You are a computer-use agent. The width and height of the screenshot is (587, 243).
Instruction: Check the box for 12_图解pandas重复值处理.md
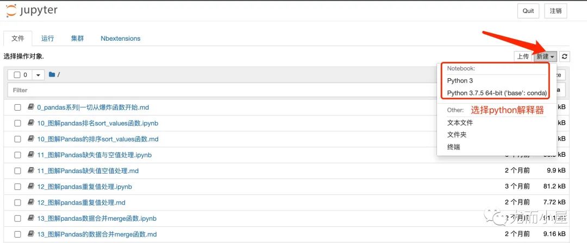click(x=17, y=203)
